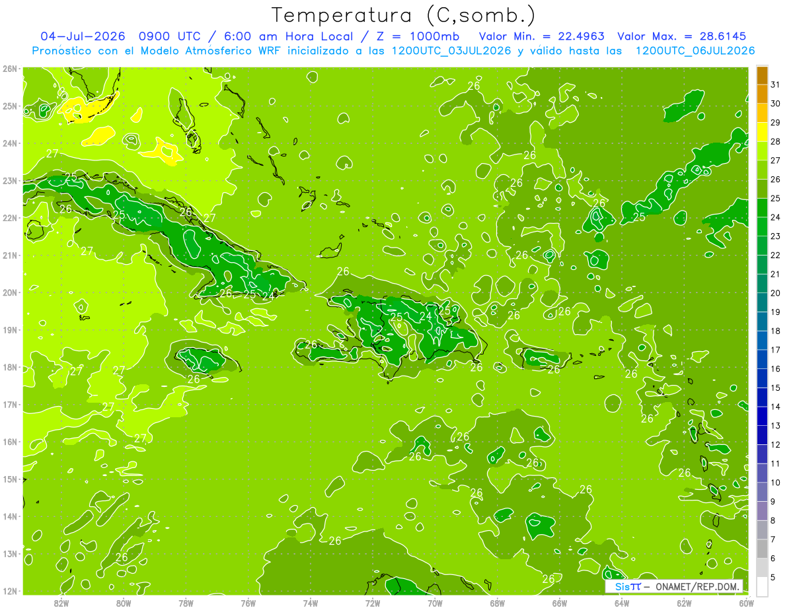This screenshot has height=612, width=793.
Task: Click 'Valor Min. = 22.4963' text
Action: (x=541, y=36)
